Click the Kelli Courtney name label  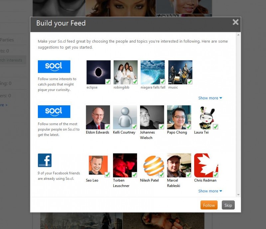pyautogui.click(x=124, y=132)
